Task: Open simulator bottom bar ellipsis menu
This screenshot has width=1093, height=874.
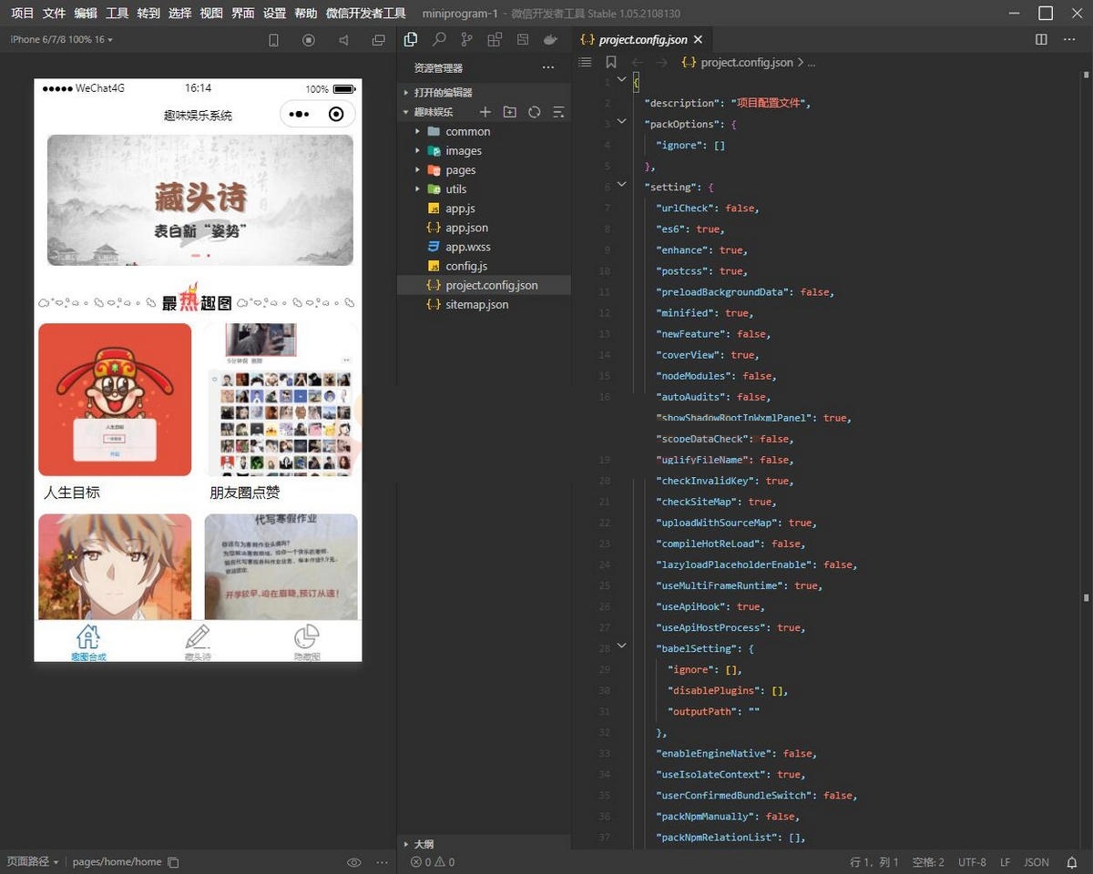Action: click(x=382, y=862)
